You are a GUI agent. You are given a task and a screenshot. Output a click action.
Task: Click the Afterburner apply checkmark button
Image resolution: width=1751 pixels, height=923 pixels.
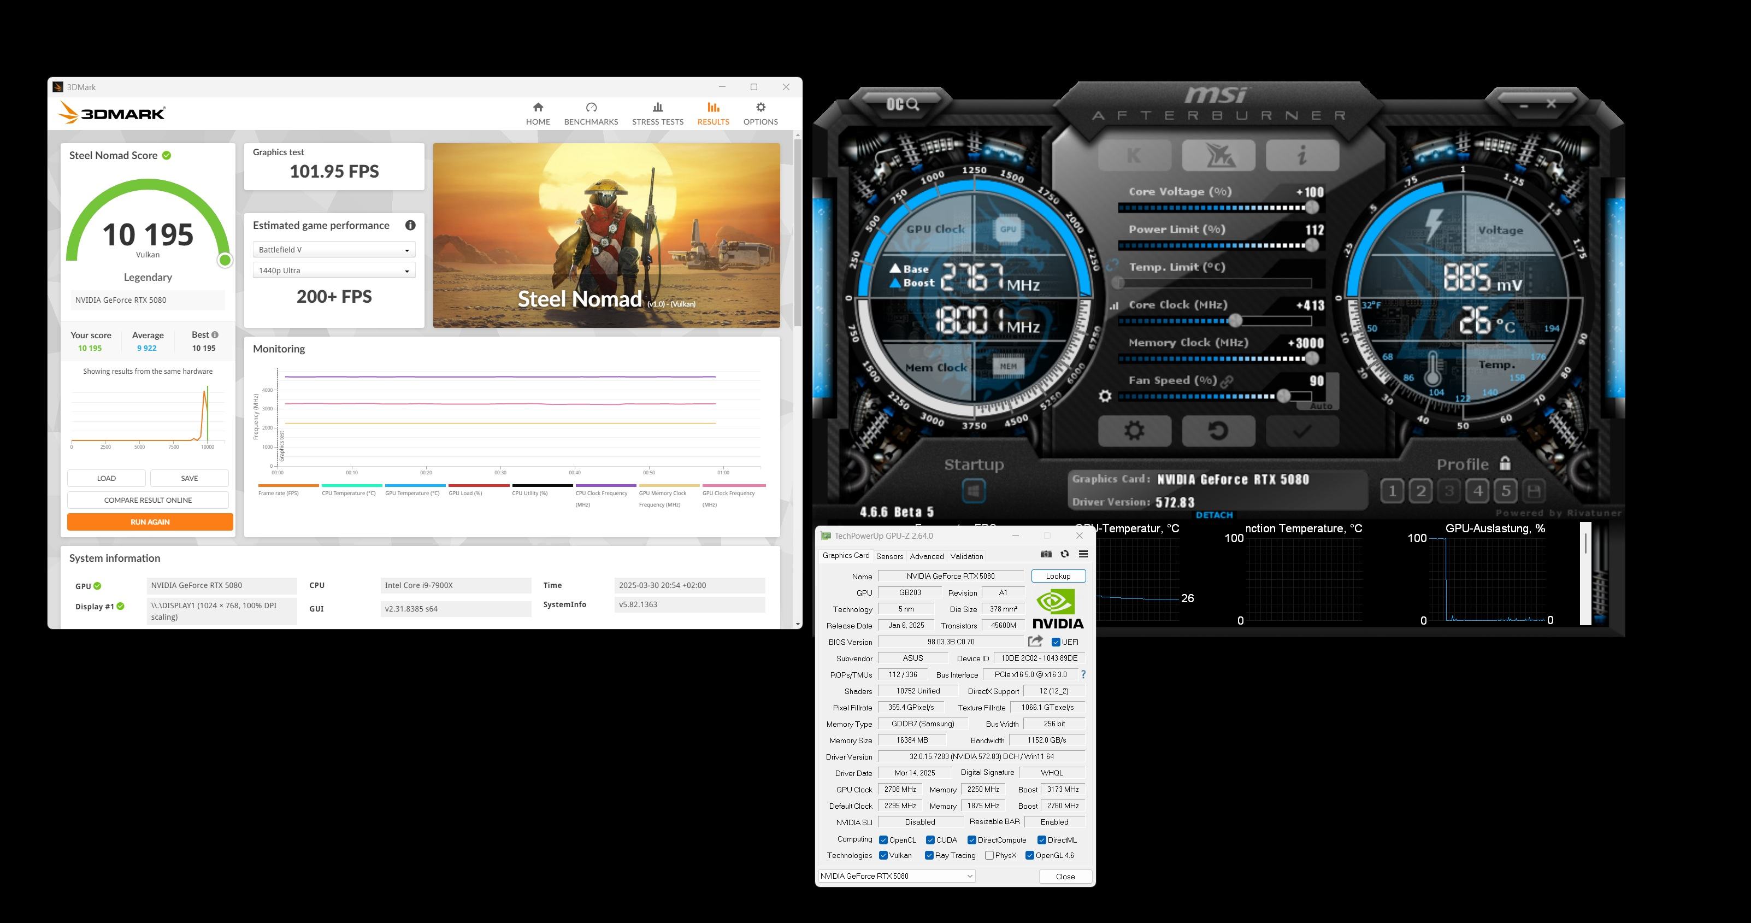[x=1302, y=431]
